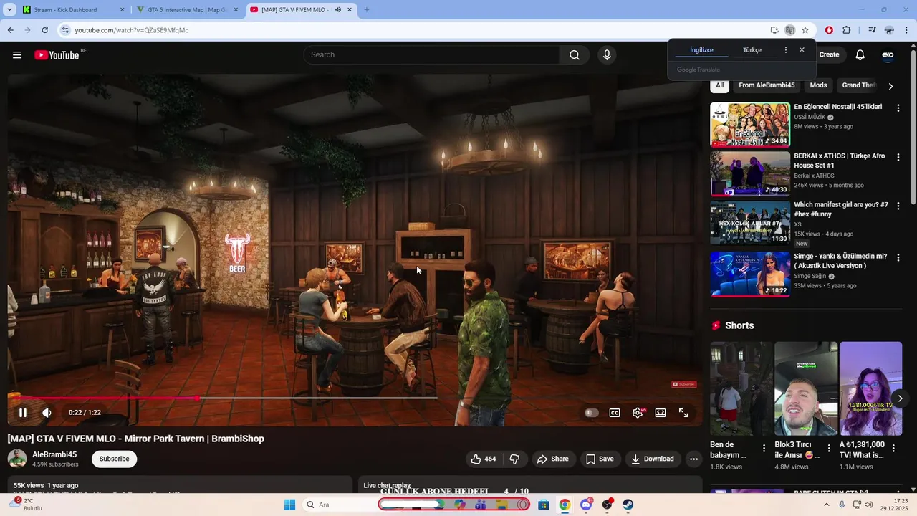
Task: Show more filter chips arrow
Action: 890,86
